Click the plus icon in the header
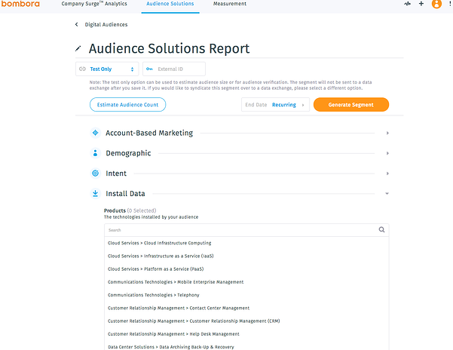This screenshot has height=350, width=453. 421,4
